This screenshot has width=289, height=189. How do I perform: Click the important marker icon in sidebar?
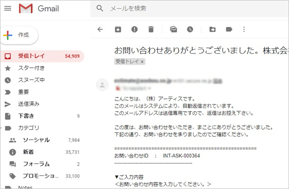[7, 92]
